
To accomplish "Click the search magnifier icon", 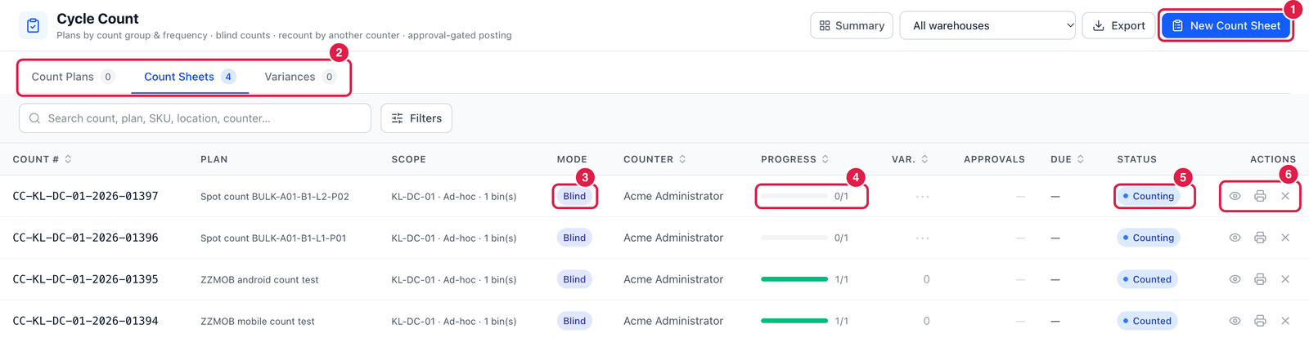I will (34, 118).
